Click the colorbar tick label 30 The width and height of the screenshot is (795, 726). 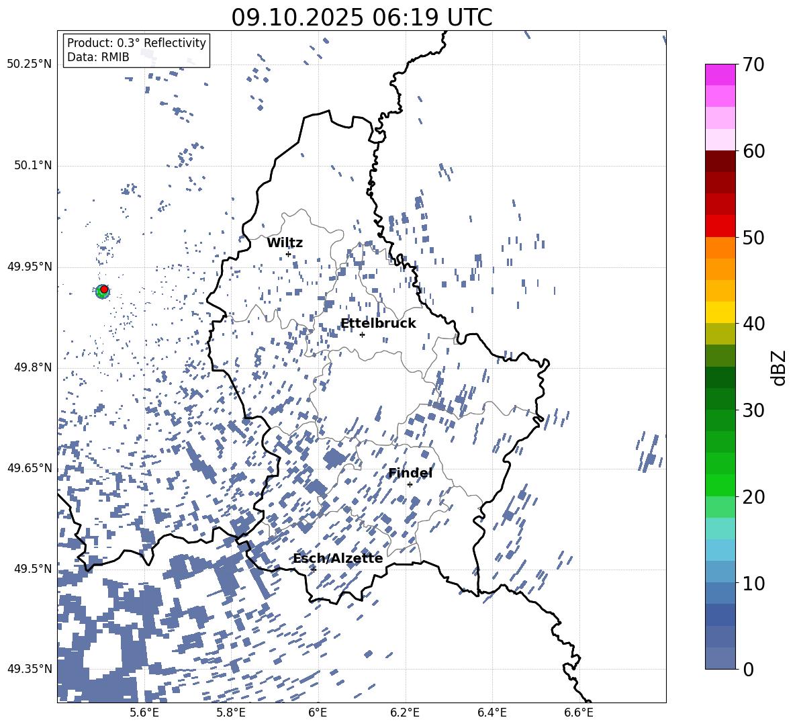point(753,410)
